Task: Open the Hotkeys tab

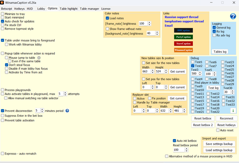Action: (19, 9)
